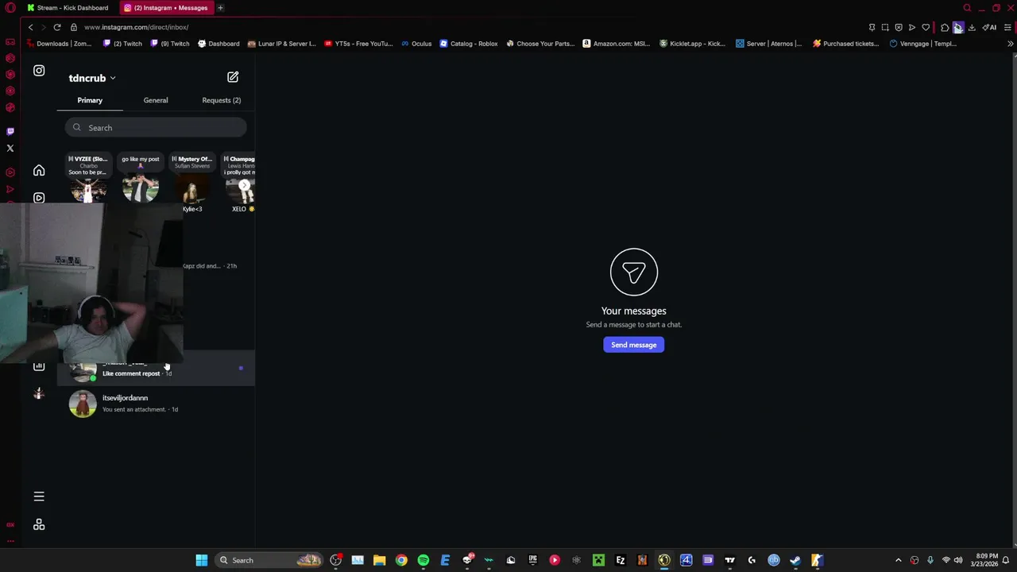1017x572 pixels.
Task: Click the Instagram logo in the sidebar
Action: (39, 71)
